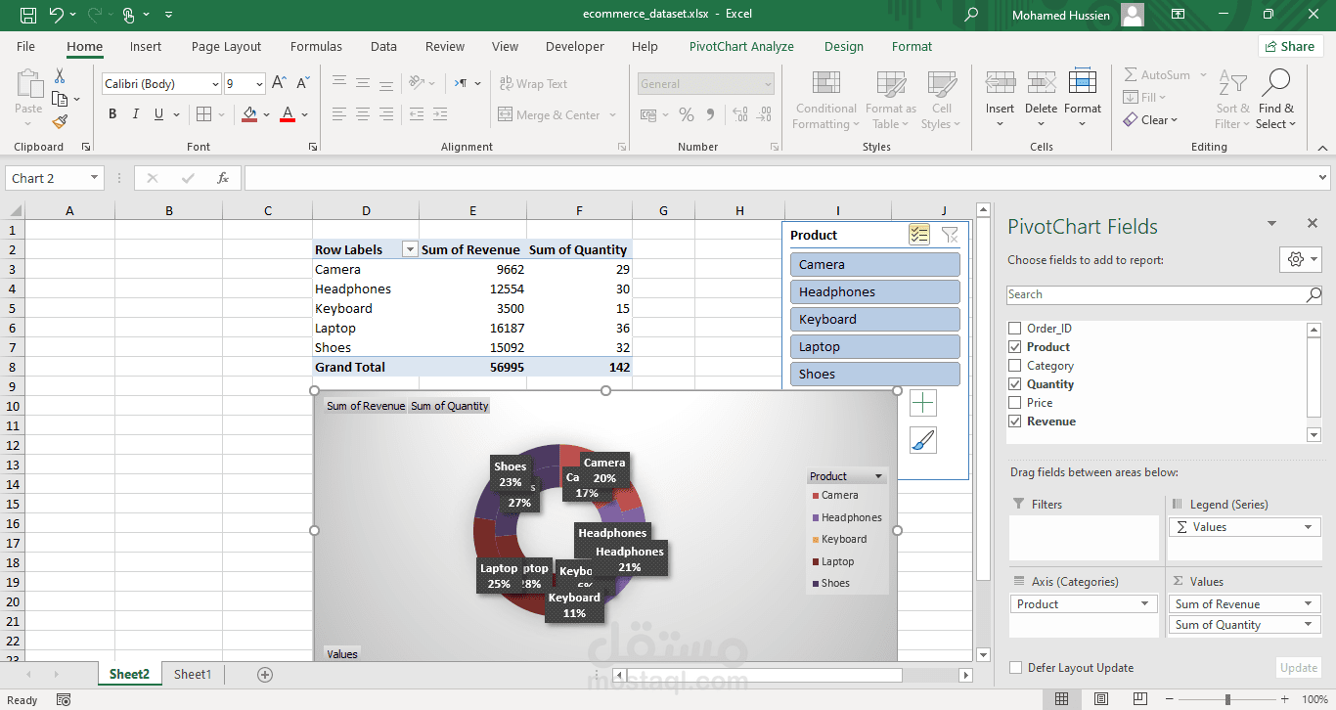Toggle Italic formatting
This screenshot has height=710, width=1336.
tap(136, 114)
